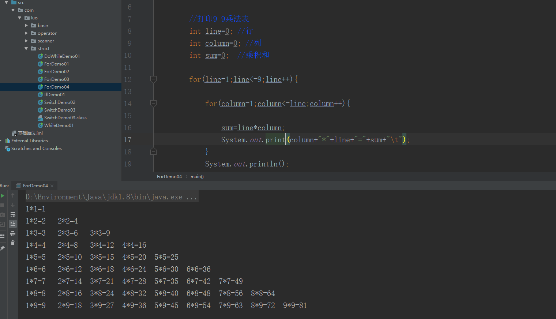Viewport: 556px width, 319px height.
Task: Click the //打印9 9乘法表 comment
Action: click(x=219, y=19)
